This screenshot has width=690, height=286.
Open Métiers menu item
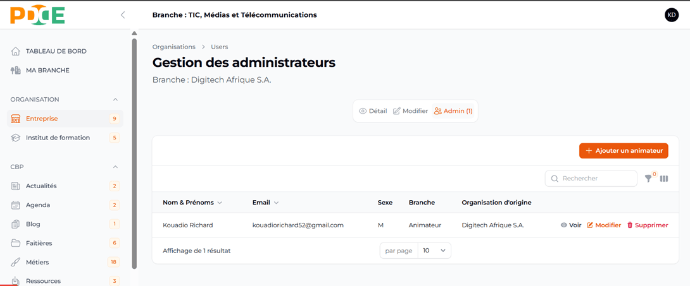click(x=65, y=262)
